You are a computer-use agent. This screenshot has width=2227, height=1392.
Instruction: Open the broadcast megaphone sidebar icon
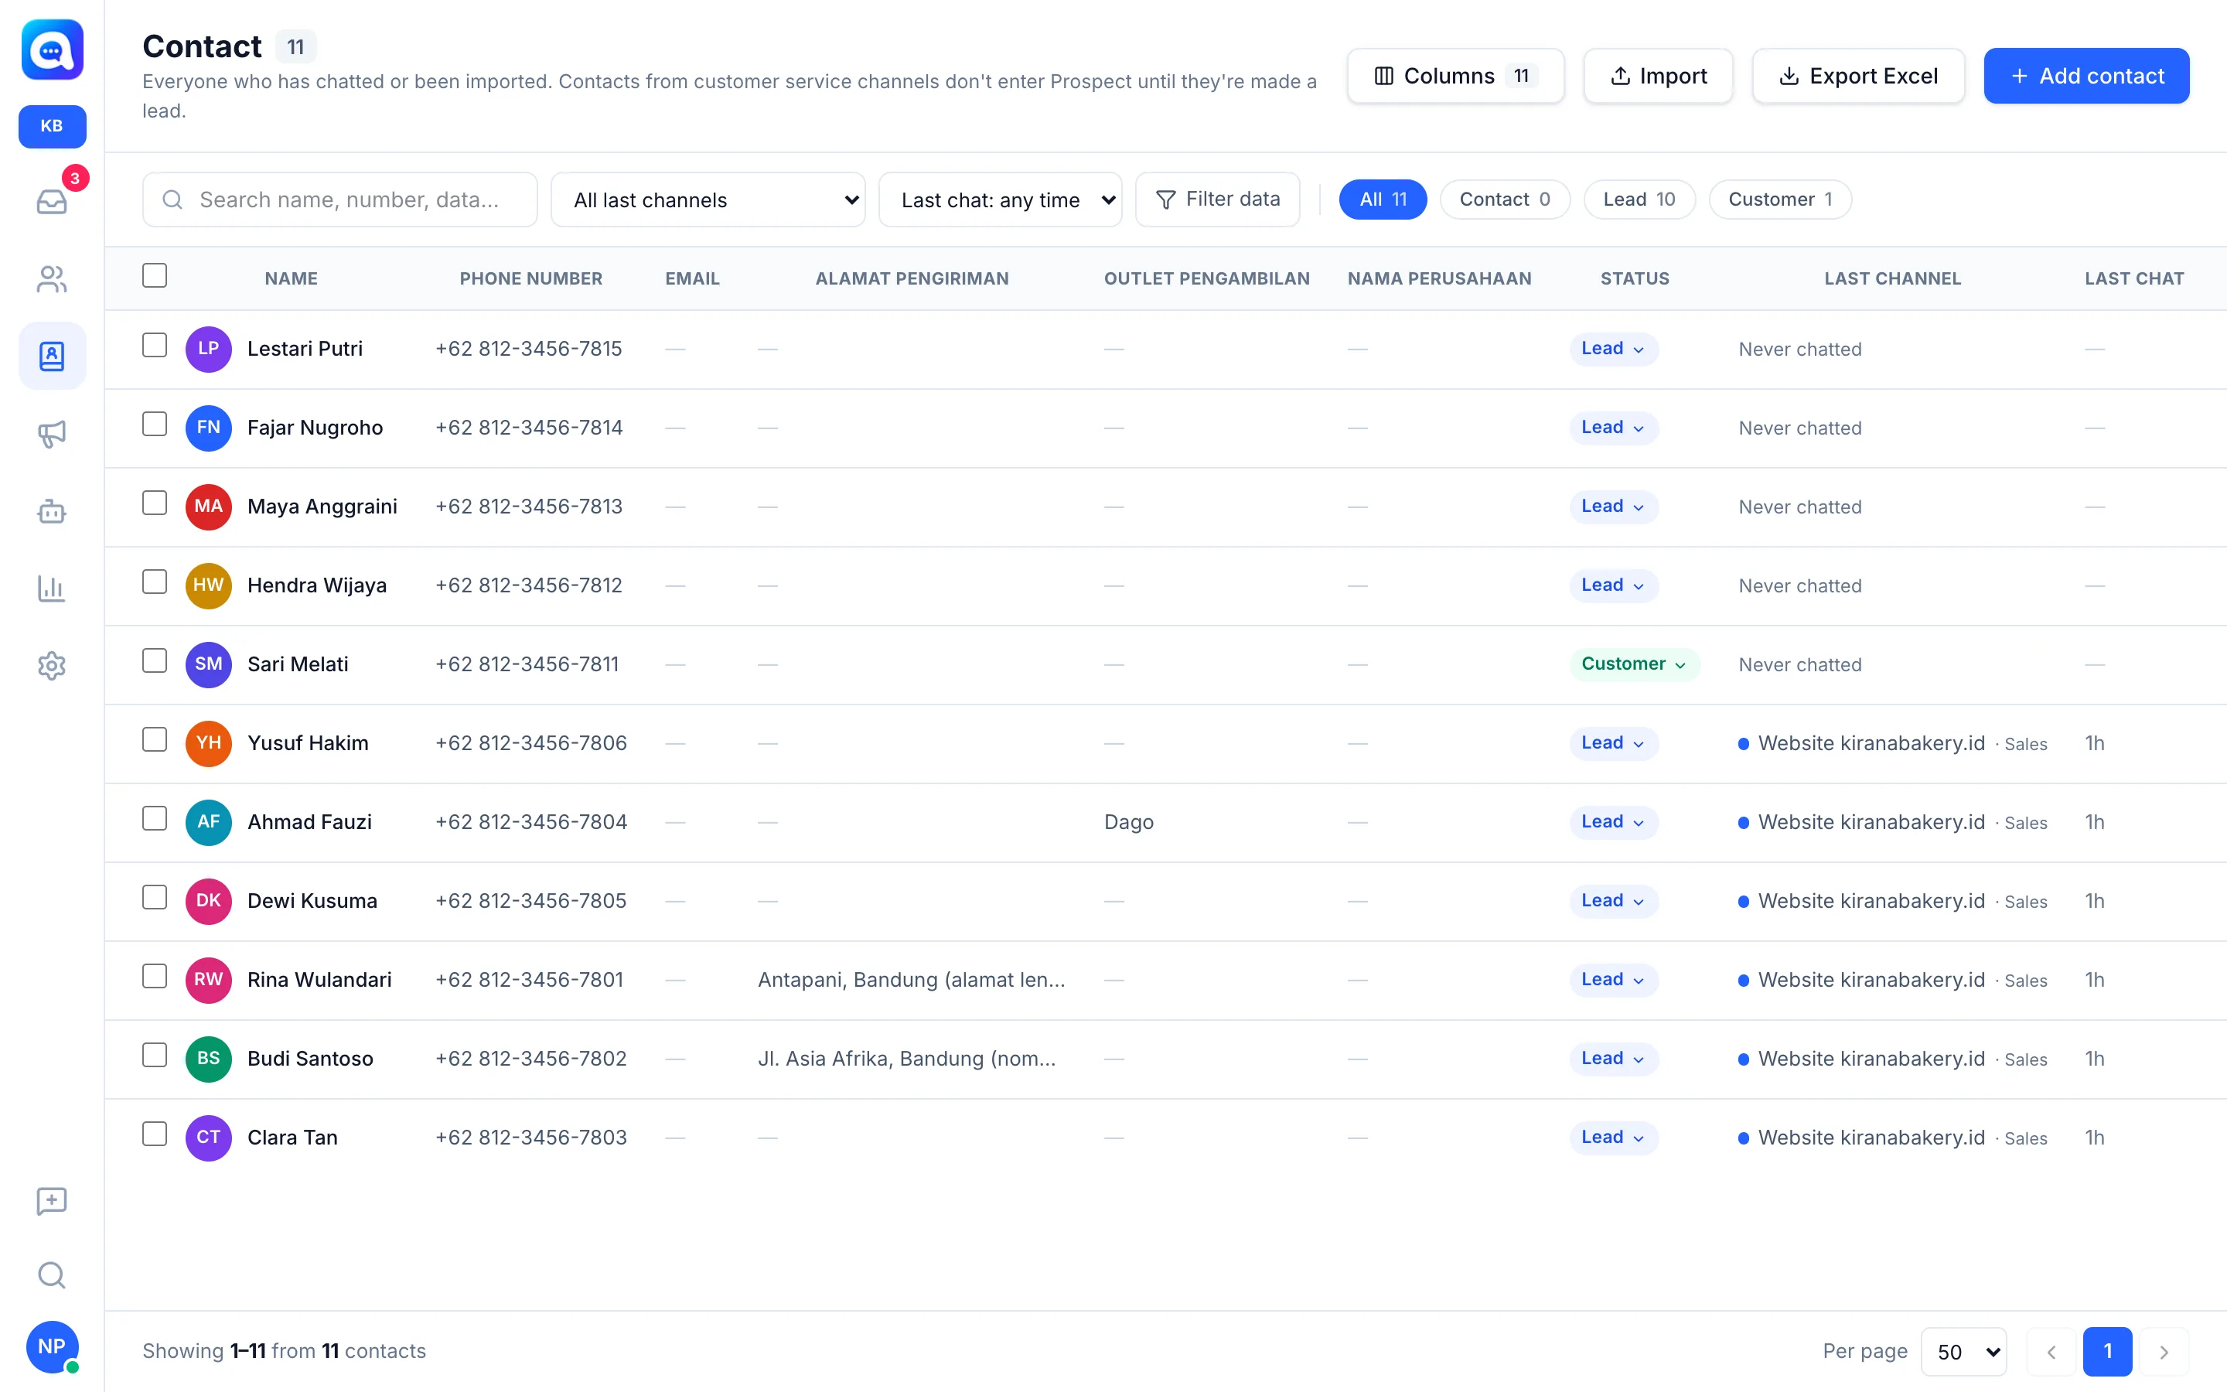(x=53, y=434)
